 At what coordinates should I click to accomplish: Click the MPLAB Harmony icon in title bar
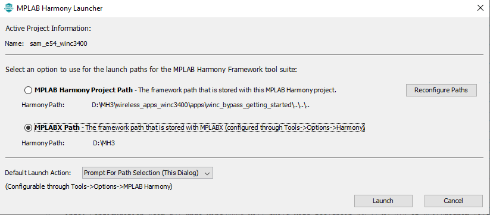tap(8, 8)
